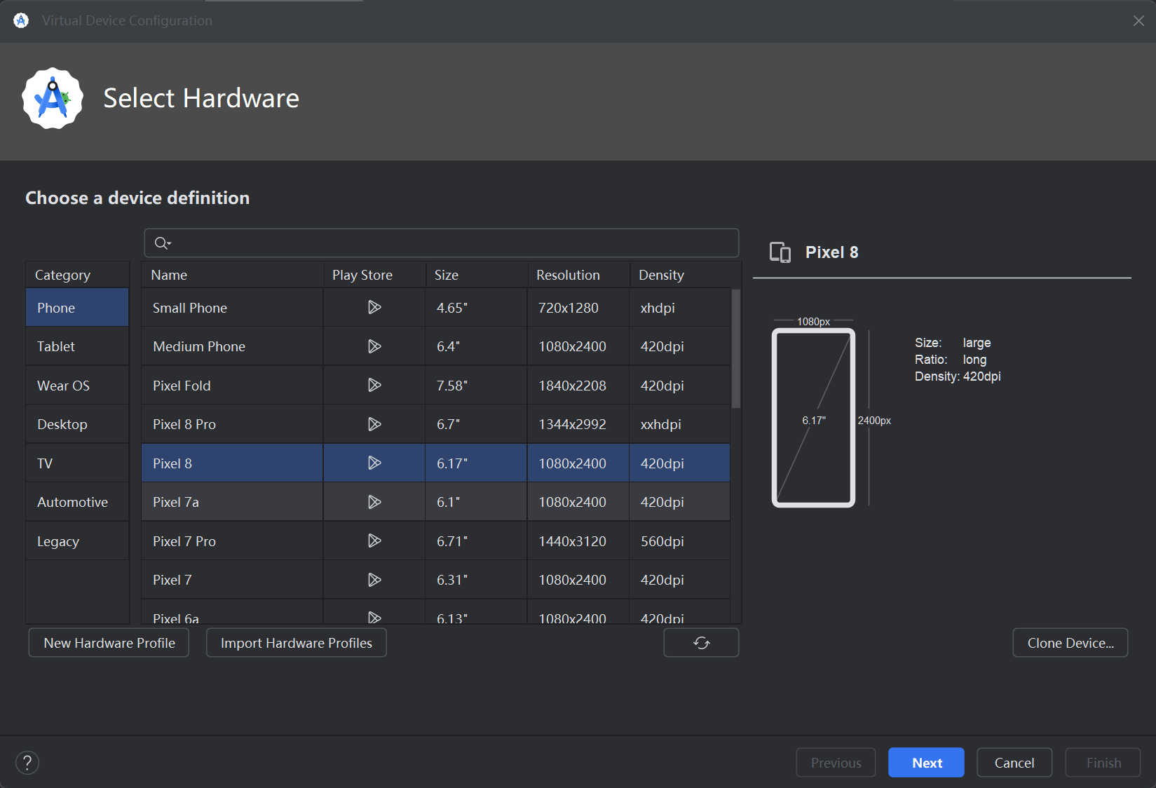Close the Virtual Device Configuration dialog
Viewport: 1156px width, 788px height.
1138,21
